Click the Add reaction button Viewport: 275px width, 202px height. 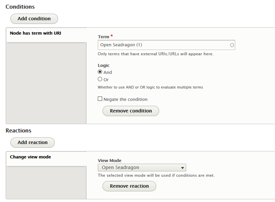tap(32, 142)
